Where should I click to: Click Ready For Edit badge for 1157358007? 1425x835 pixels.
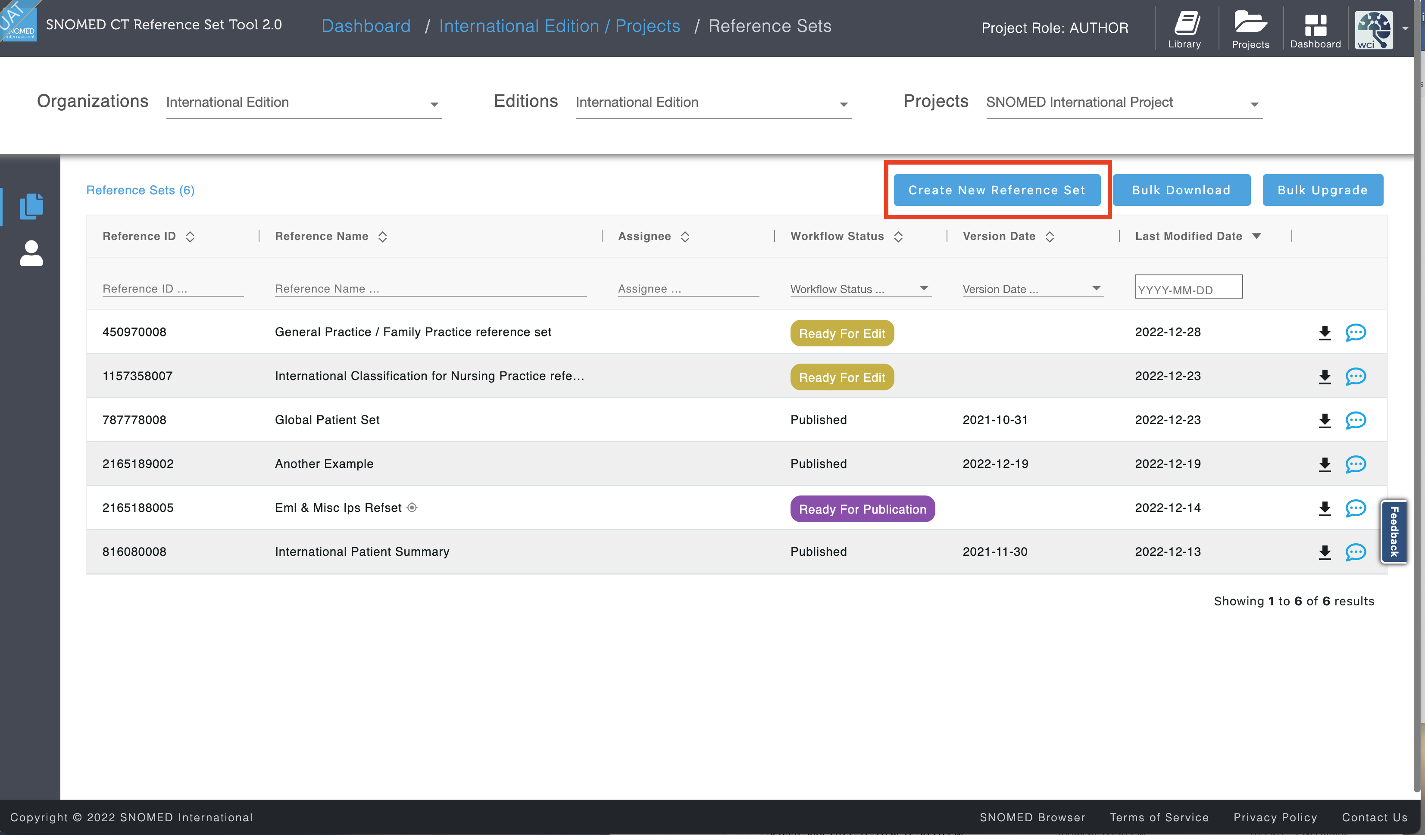[842, 377]
